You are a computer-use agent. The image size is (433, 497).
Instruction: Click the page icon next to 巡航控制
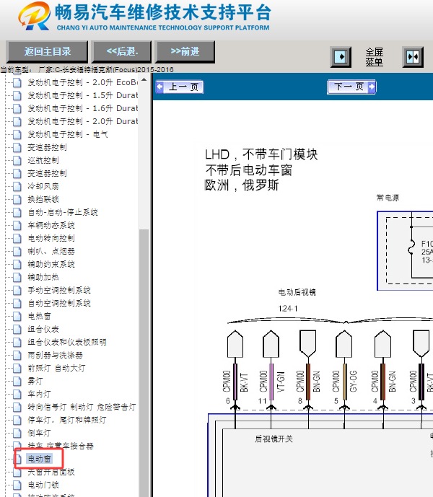tap(17, 160)
